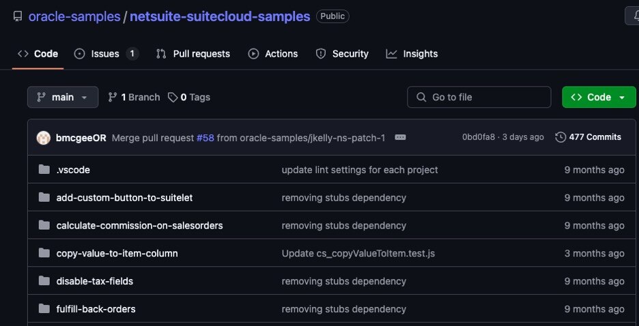
Task: Open the Actions tab
Action: [272, 54]
